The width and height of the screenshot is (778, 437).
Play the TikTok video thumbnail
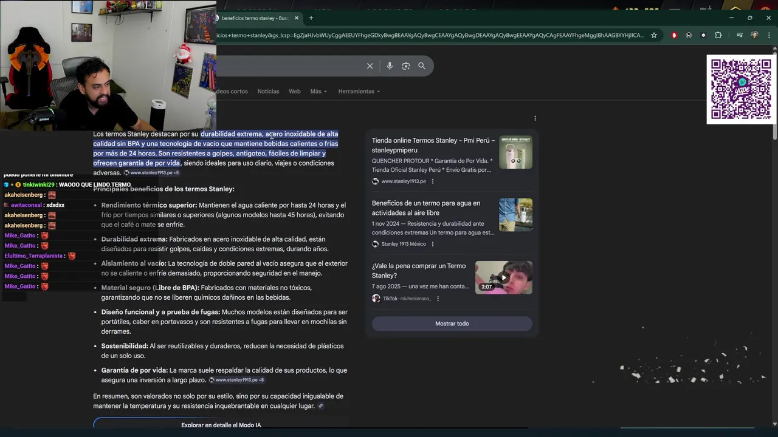point(503,277)
